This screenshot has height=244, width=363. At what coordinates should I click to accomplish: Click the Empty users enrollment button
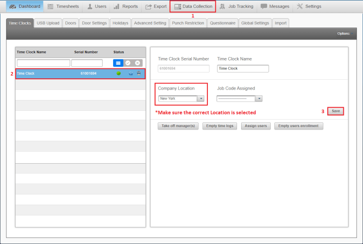click(x=299, y=126)
